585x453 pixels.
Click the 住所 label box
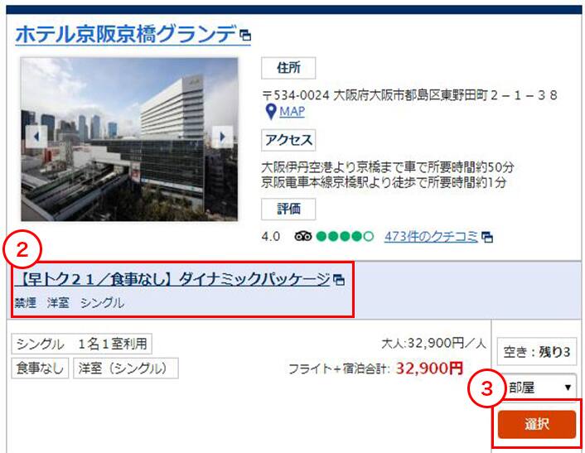pos(288,68)
